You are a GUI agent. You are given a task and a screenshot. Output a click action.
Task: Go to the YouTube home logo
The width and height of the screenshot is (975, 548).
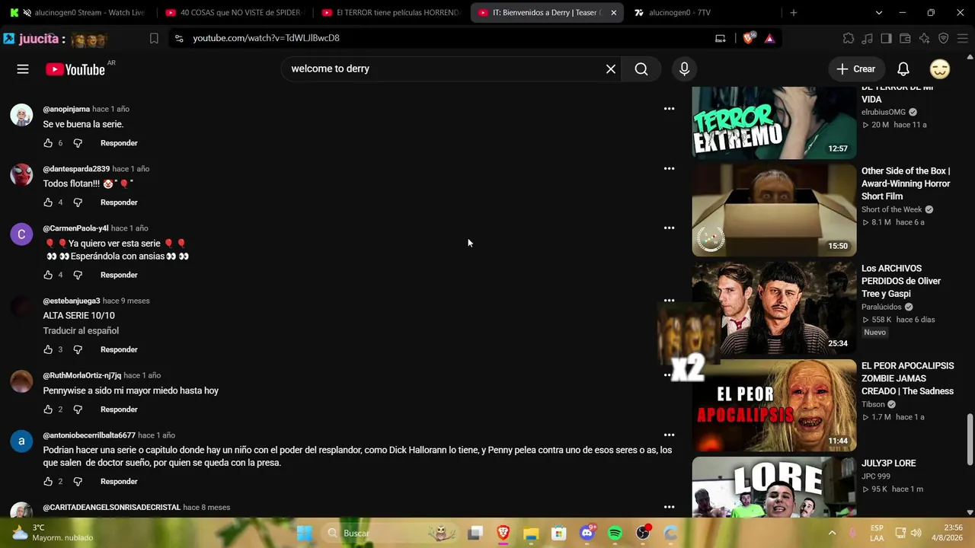[75, 69]
